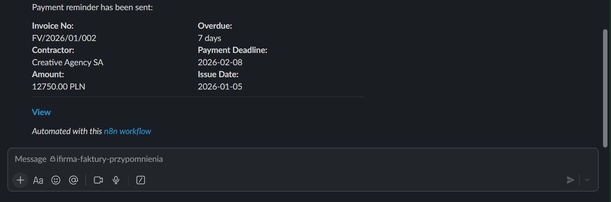Screen dimensions: 611x202
Task: Click the contractor name Creative Agency SA
Action: pos(68,63)
